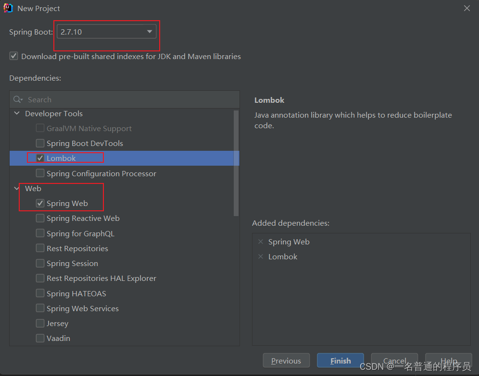
Task: Enable Spring Session dependency
Action: tap(40, 263)
